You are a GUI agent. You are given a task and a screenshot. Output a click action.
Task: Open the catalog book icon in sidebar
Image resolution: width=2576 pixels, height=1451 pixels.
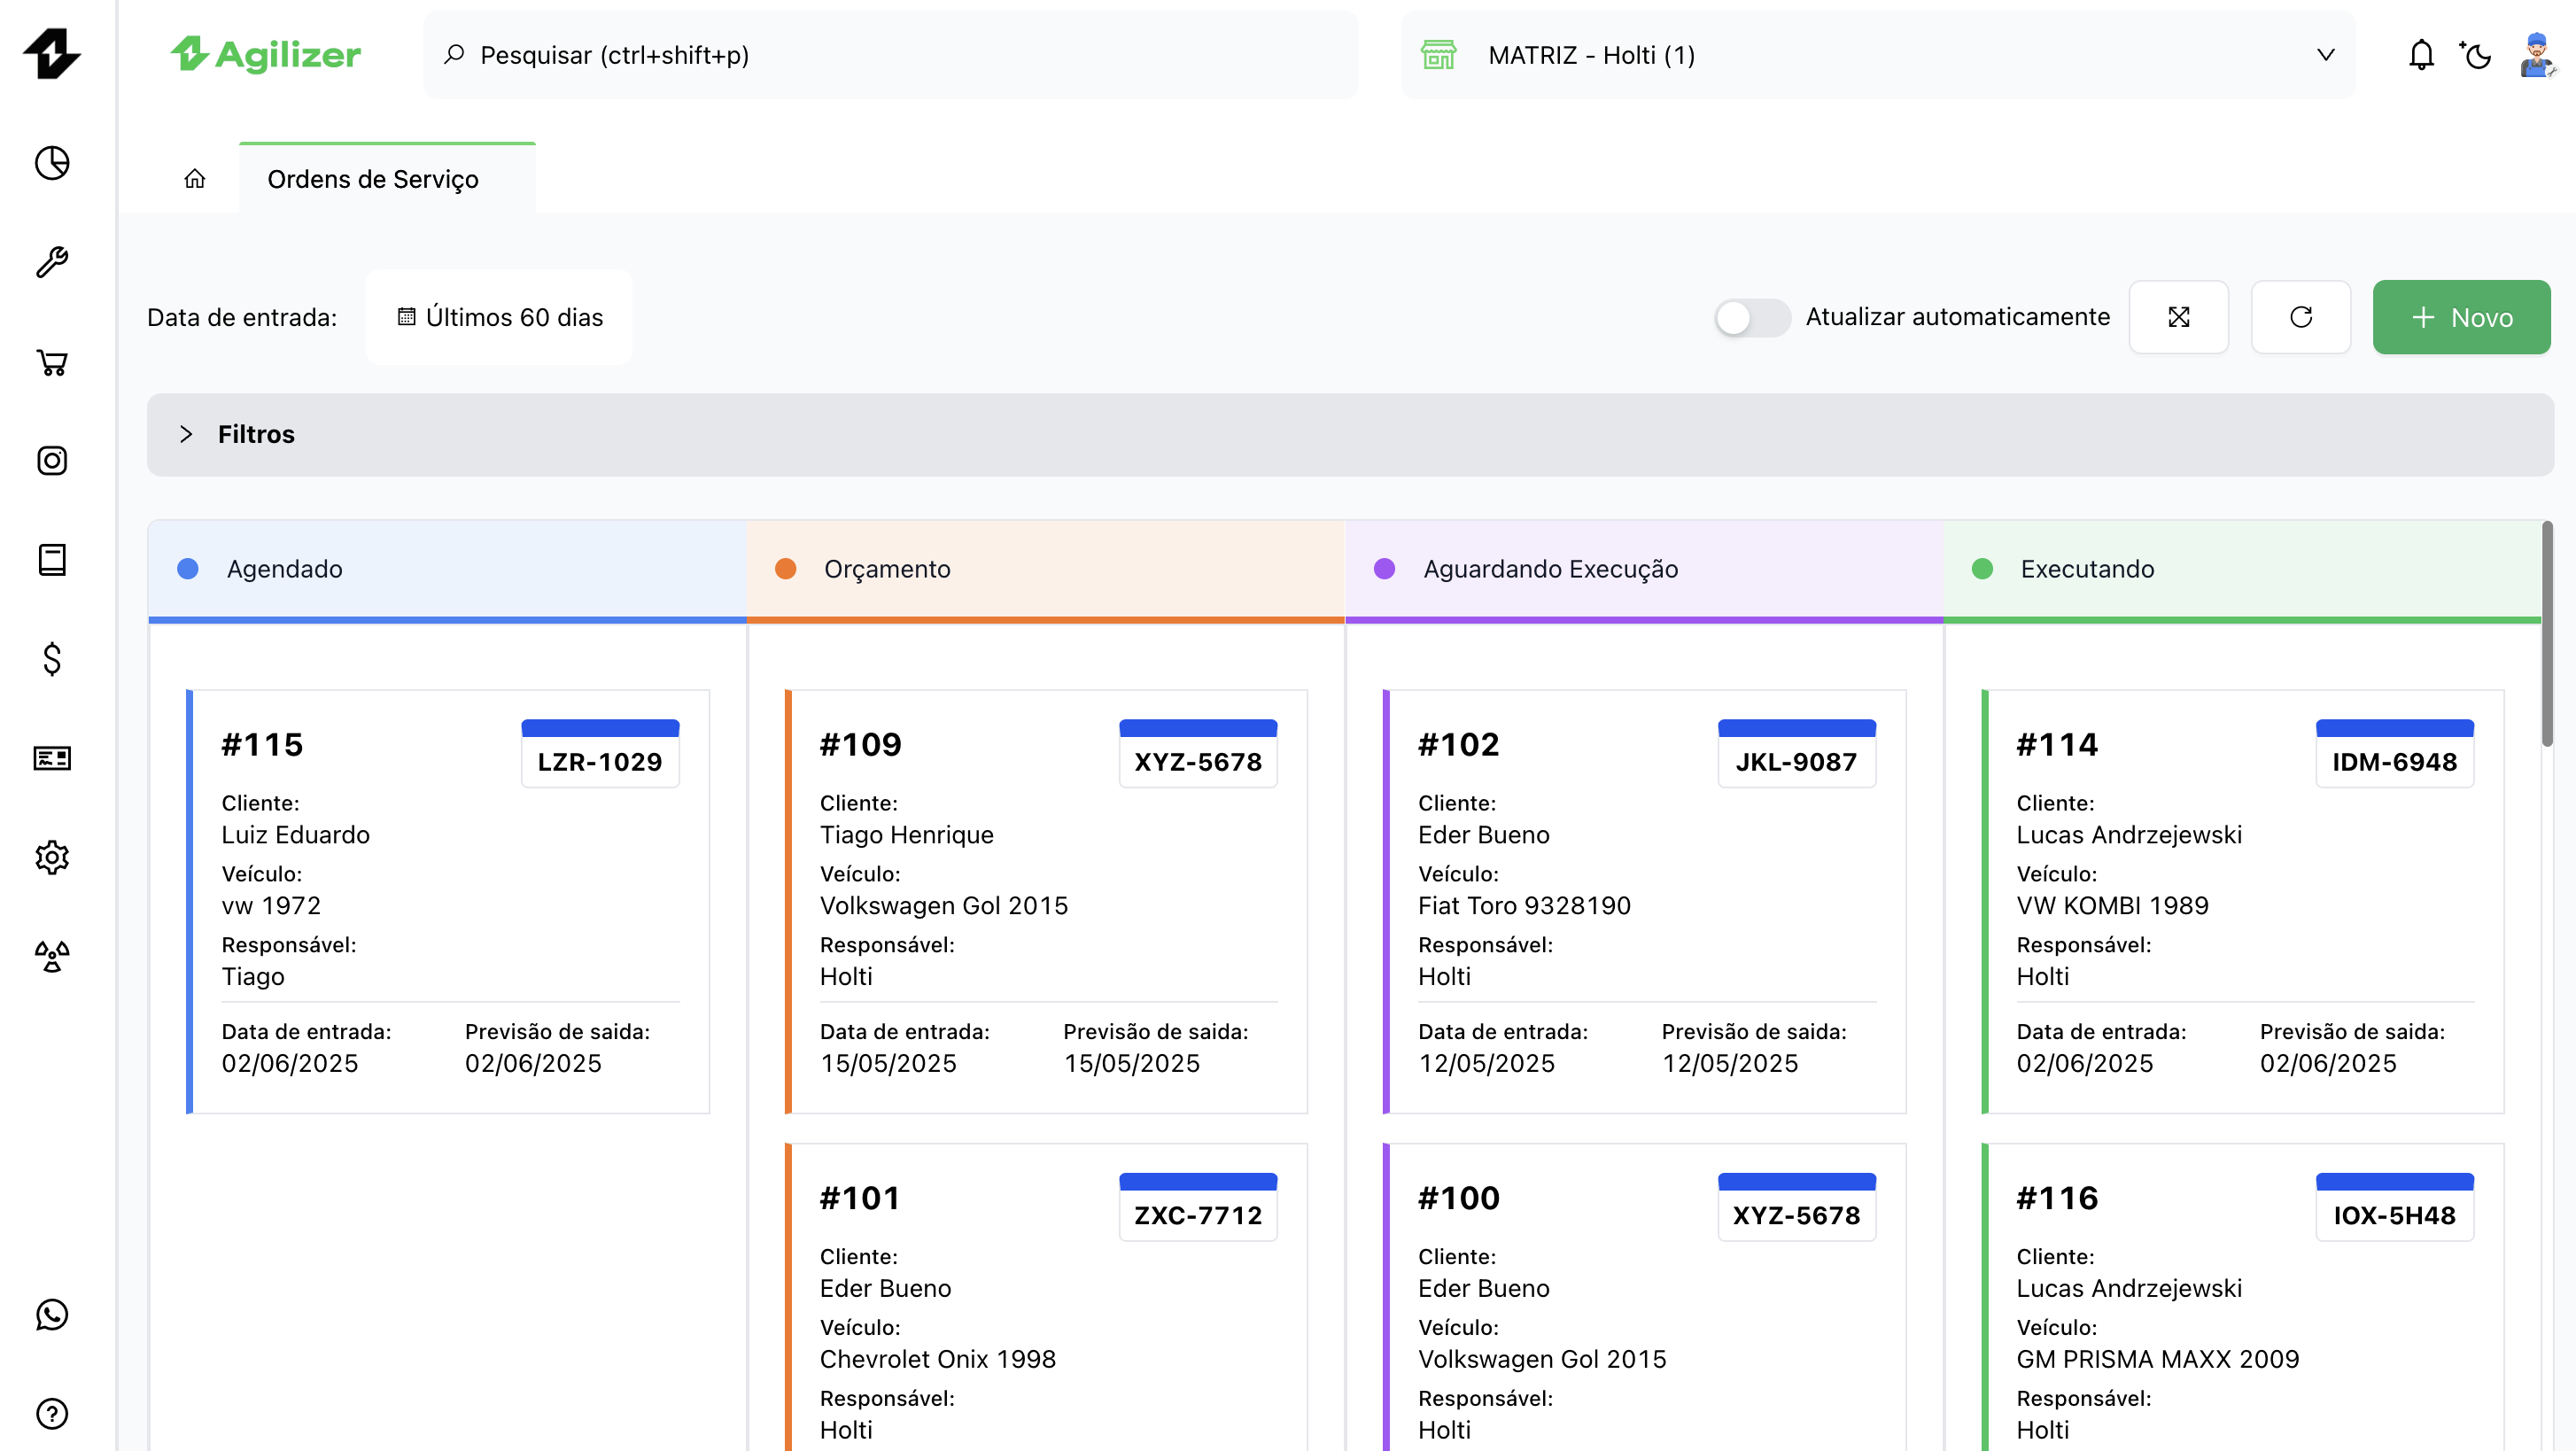[x=51, y=560]
